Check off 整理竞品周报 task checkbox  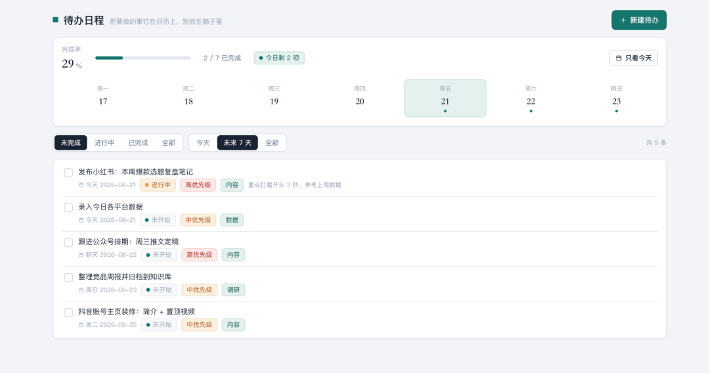click(x=68, y=277)
